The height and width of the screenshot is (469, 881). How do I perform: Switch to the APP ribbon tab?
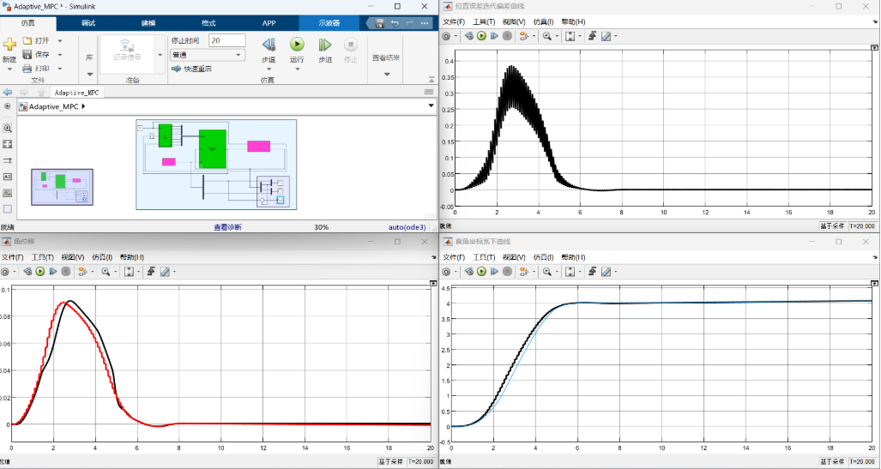coord(269,24)
